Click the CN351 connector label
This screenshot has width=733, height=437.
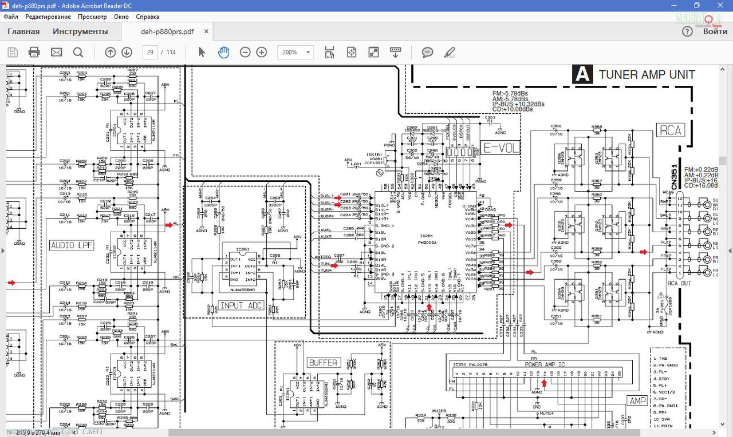tap(674, 178)
